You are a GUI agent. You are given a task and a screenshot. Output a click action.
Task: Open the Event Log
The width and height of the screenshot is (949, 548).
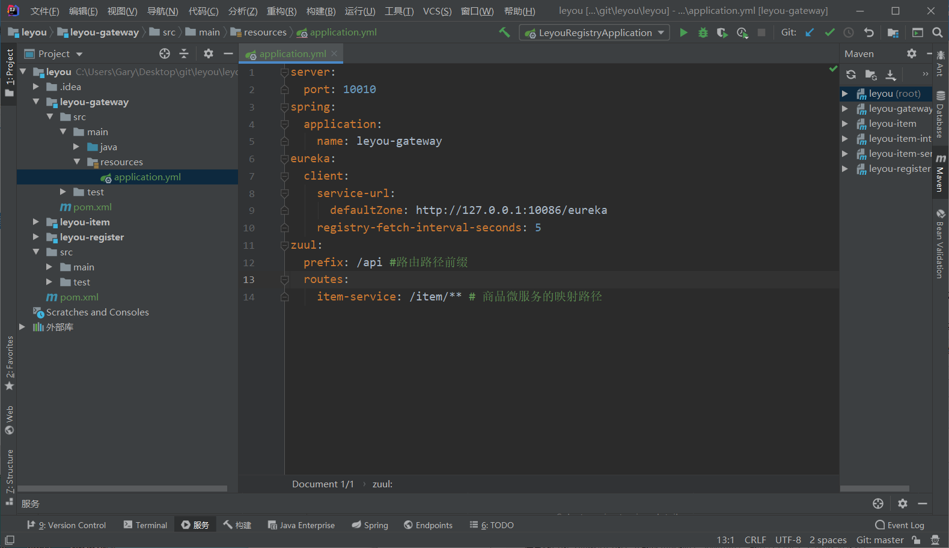click(x=900, y=525)
